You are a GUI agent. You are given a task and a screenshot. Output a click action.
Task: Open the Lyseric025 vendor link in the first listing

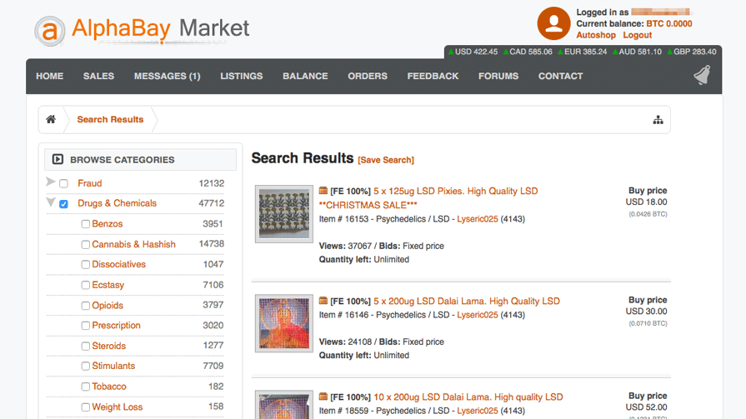point(477,219)
